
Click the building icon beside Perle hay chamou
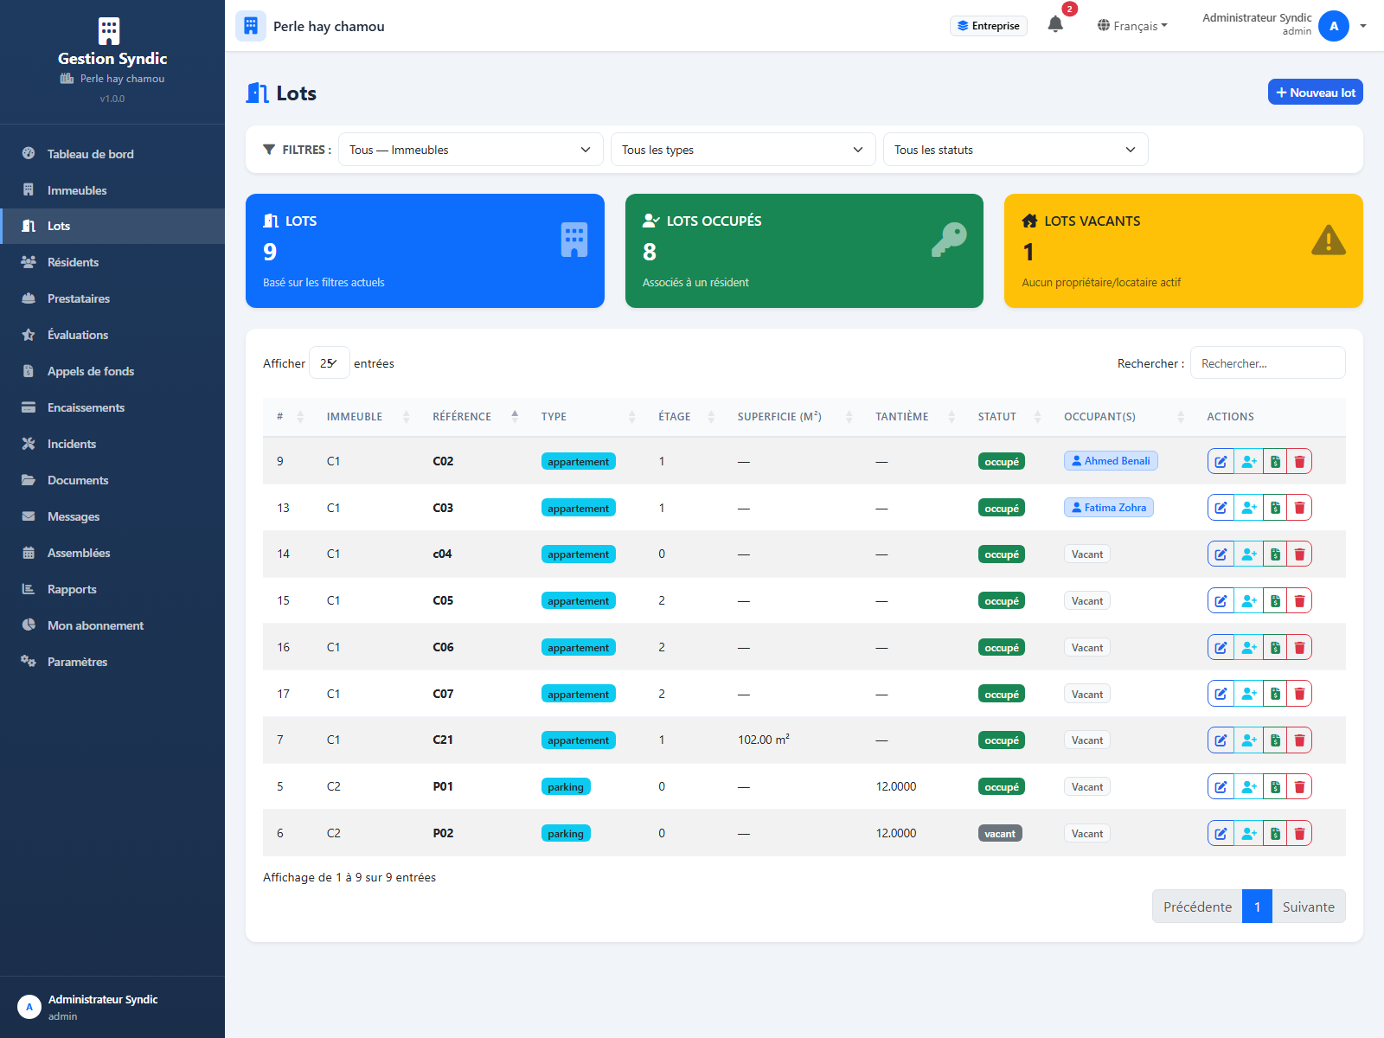coord(251,26)
